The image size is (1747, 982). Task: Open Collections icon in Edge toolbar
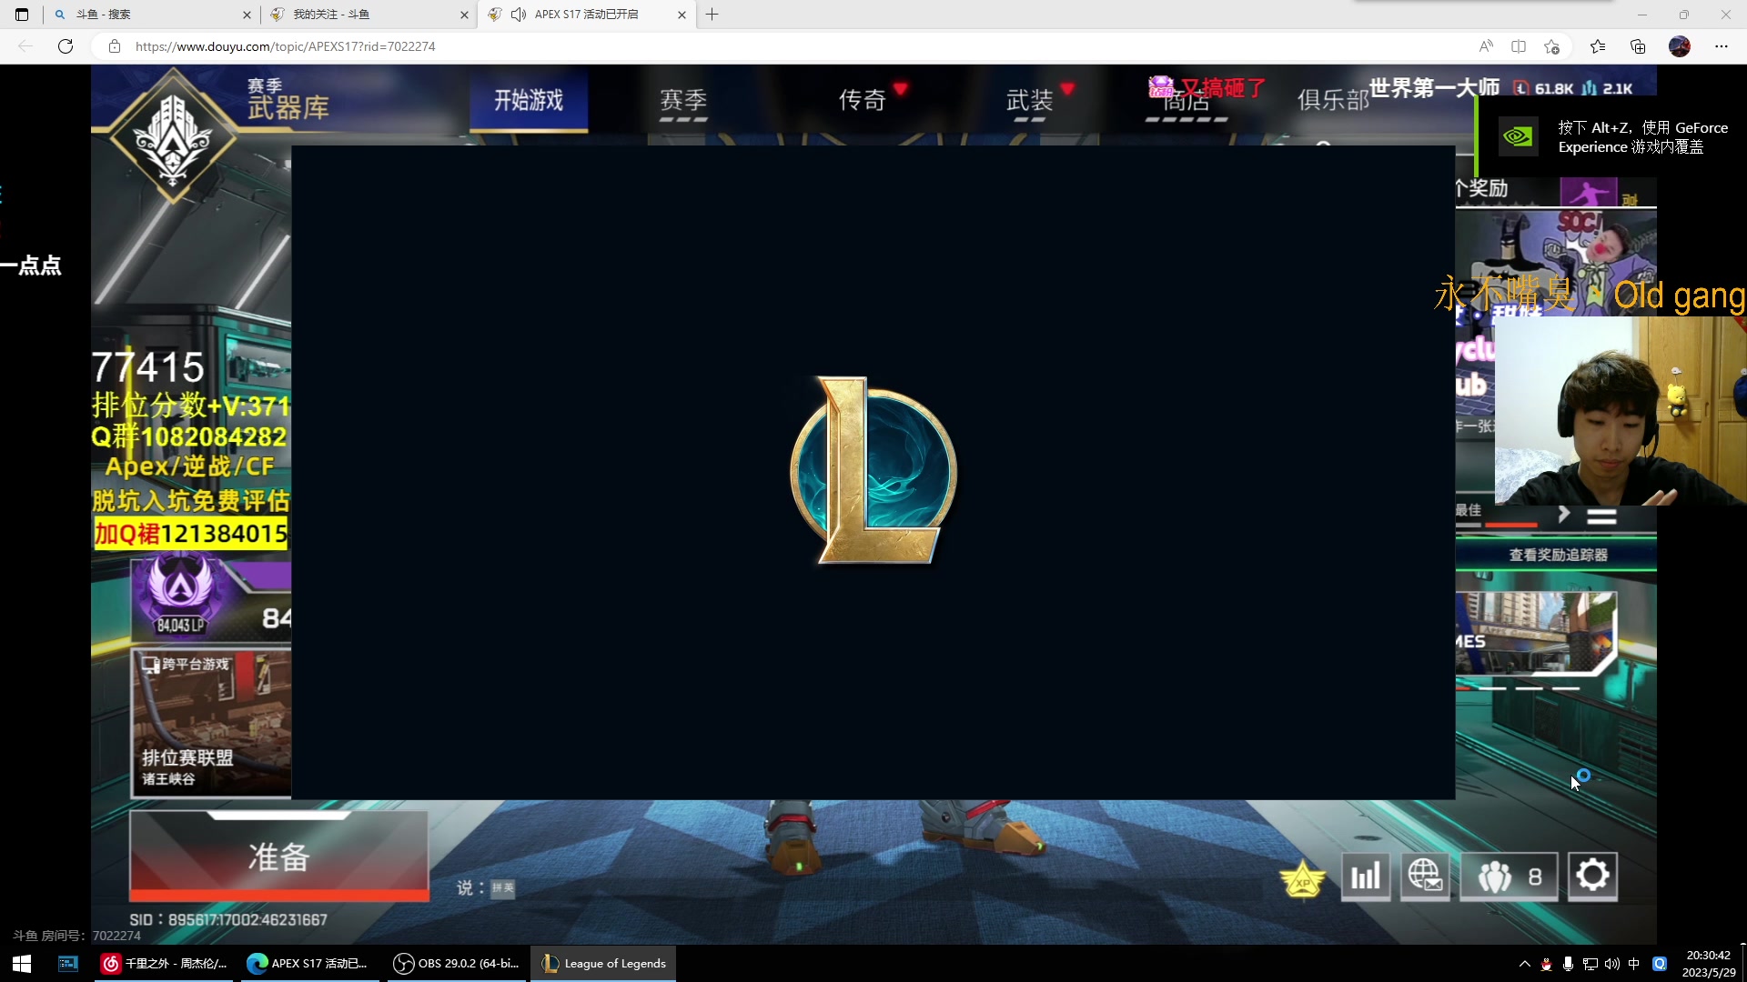pos(1638,46)
